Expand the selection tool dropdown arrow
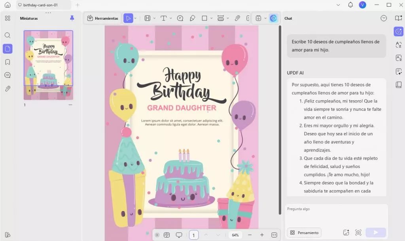The width and height of the screenshot is (405, 241). (x=135, y=18)
